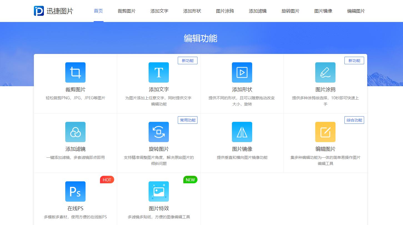Image resolution: width=403 pixels, height=225 pixels.
Task: Select the 首页 home tab
Action: [x=98, y=11]
